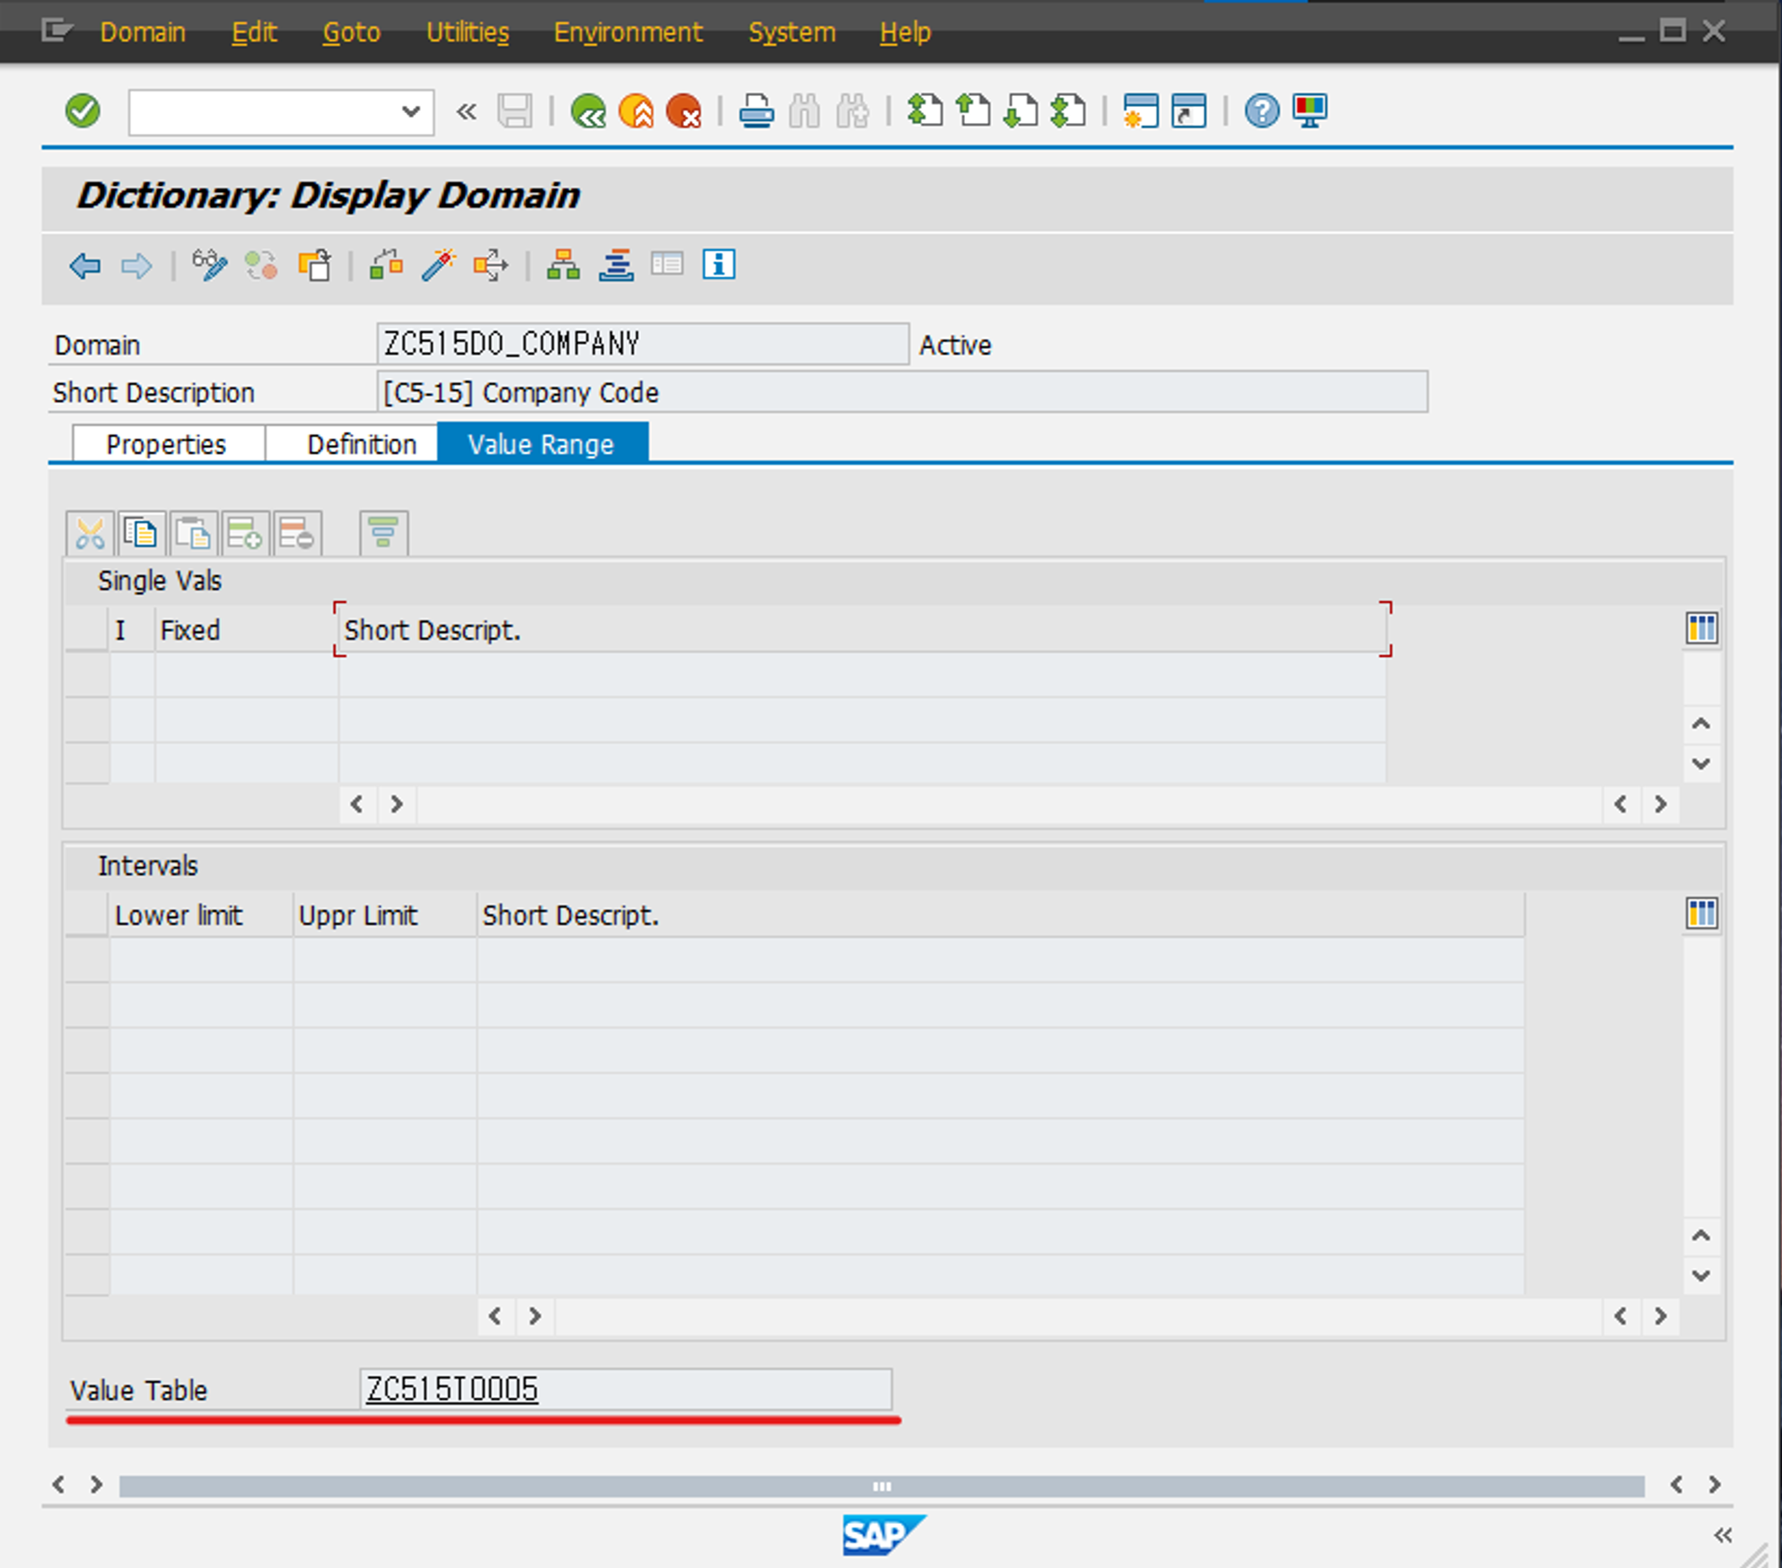The height and width of the screenshot is (1568, 1782).
Task: Open Single Vals table column settings icon
Action: click(1701, 629)
